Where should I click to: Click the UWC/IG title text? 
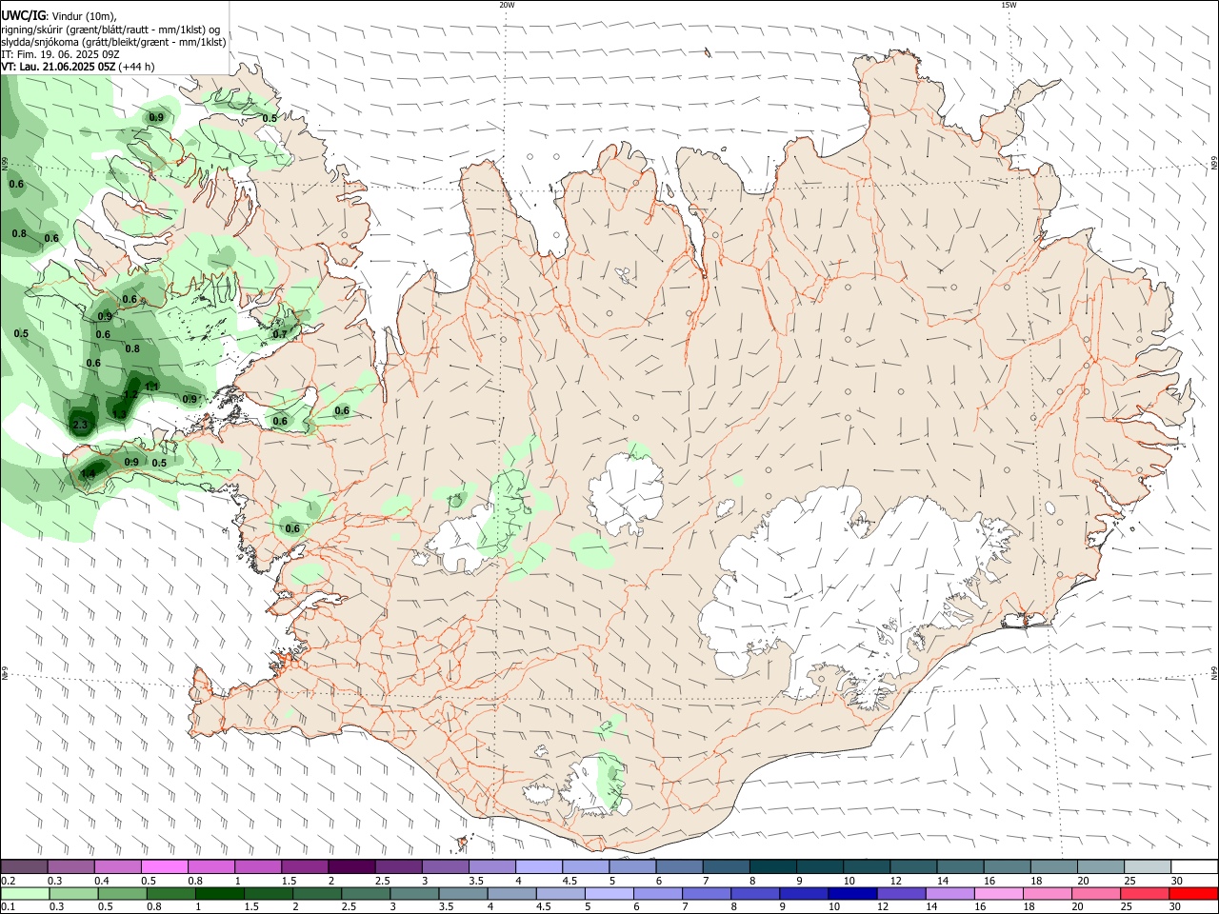pos(23,16)
